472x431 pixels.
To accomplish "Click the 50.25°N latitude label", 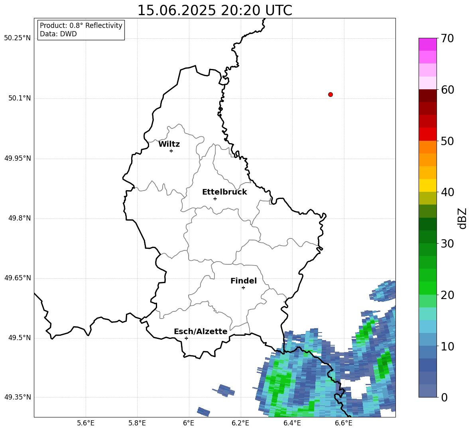I will click(18, 38).
